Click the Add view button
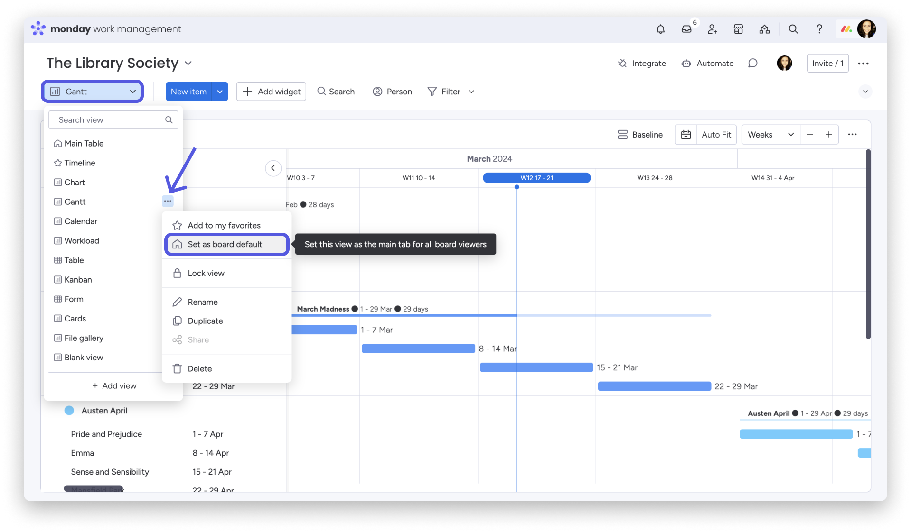The image size is (911, 532). (114, 386)
